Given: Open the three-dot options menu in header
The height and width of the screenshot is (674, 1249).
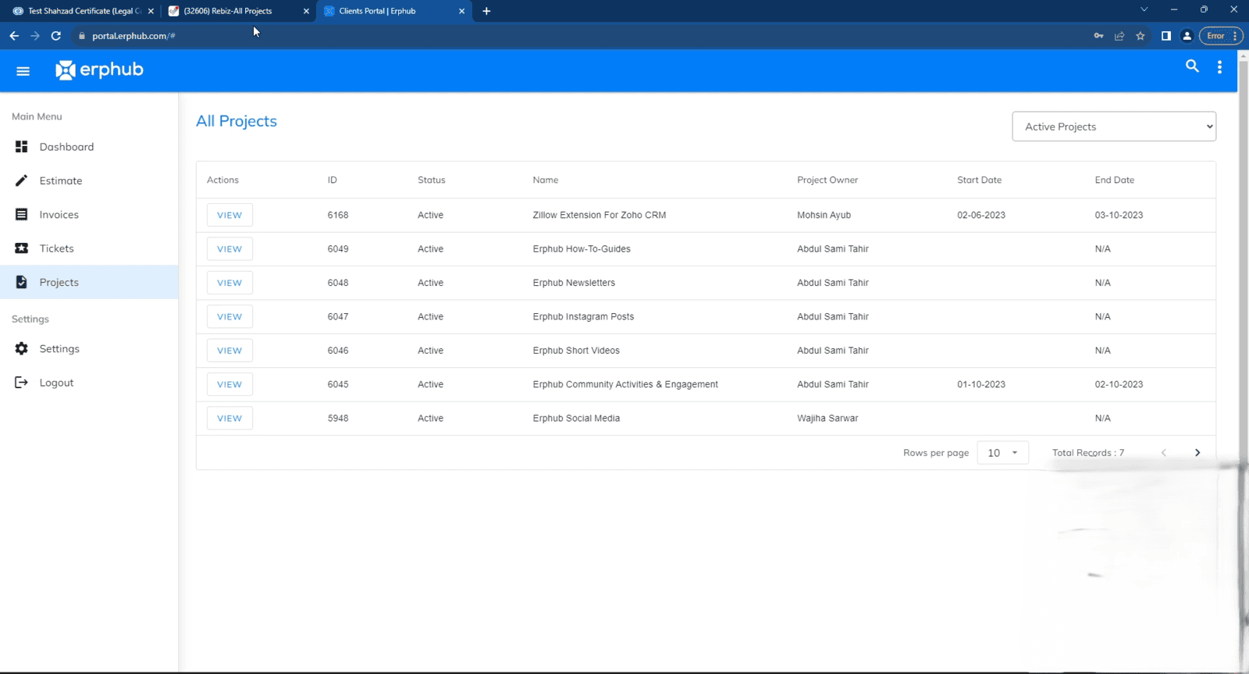Looking at the screenshot, I should coord(1219,67).
